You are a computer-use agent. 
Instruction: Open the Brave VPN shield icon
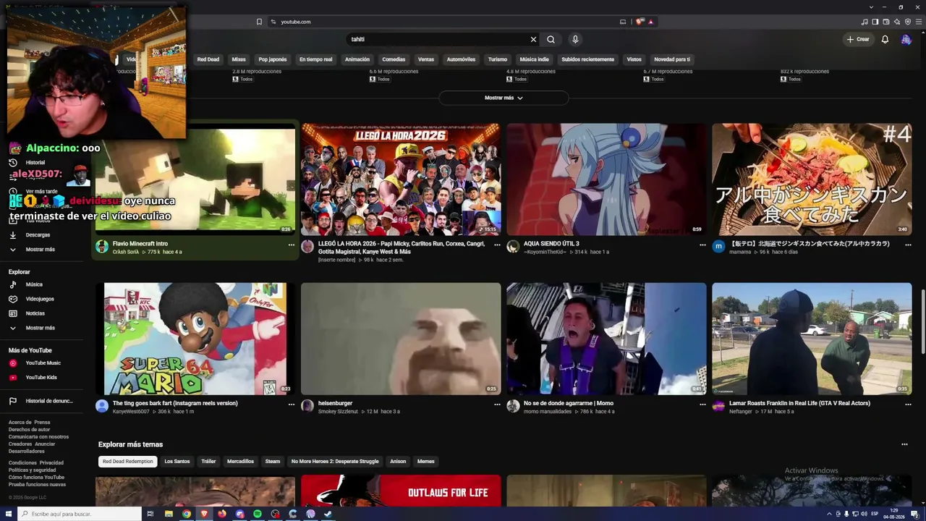(908, 22)
